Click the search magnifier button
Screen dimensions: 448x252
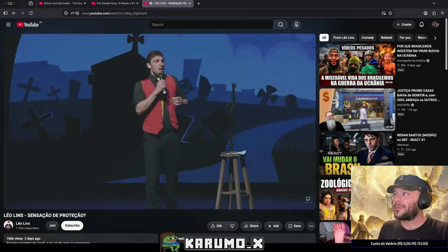[281, 24]
